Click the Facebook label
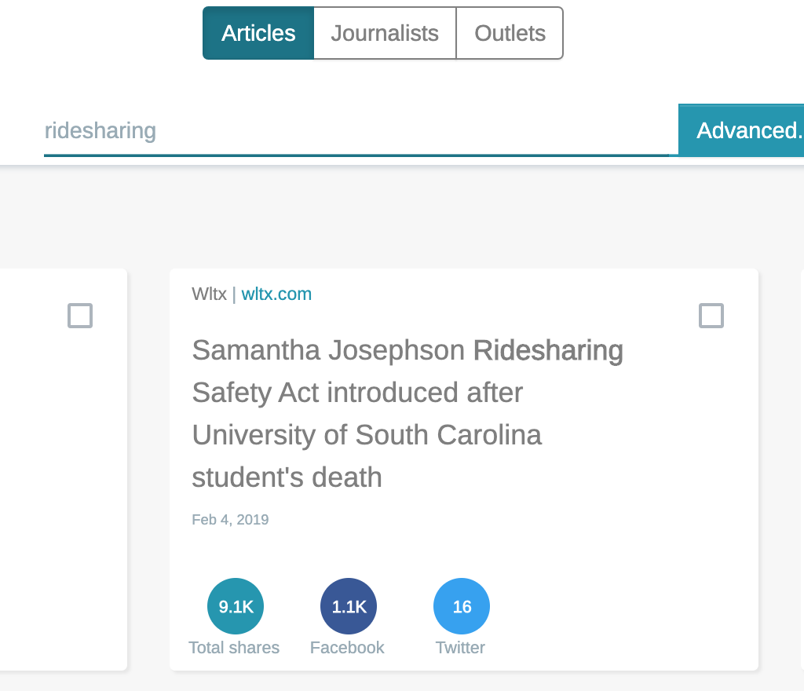Viewport: 804px width, 691px height. click(x=347, y=648)
